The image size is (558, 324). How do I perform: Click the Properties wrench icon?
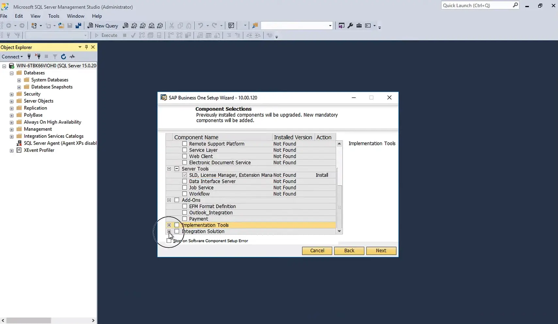pos(350,25)
